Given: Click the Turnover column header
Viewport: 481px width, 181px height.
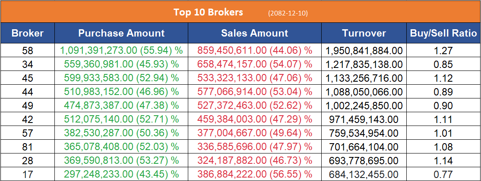Looking at the screenshot, I should pyautogui.click(x=364, y=33).
